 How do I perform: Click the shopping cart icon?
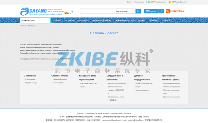(x=147, y=11)
